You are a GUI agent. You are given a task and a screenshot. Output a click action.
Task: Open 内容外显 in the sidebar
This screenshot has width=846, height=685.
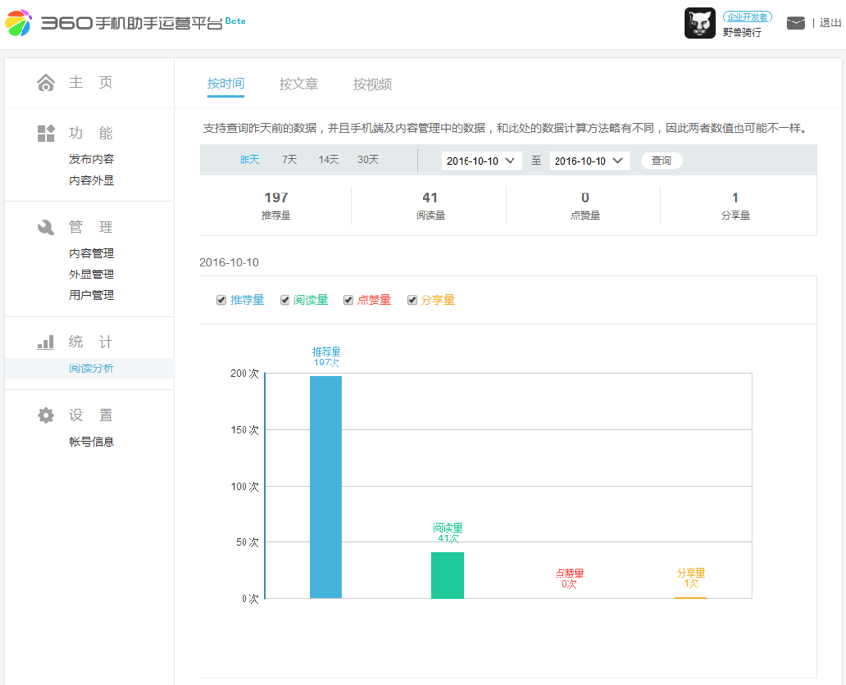92,180
